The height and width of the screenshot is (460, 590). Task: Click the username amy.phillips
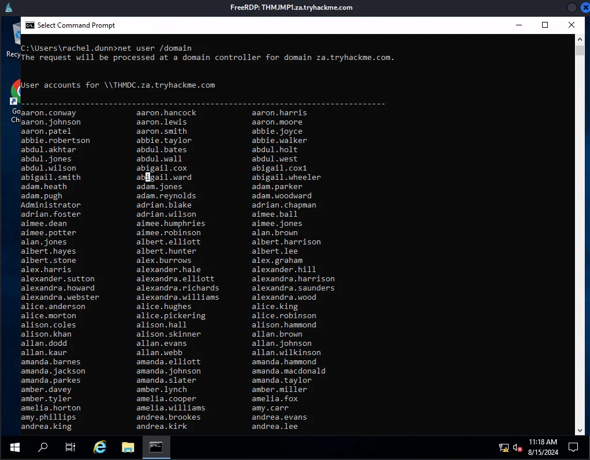coord(48,417)
